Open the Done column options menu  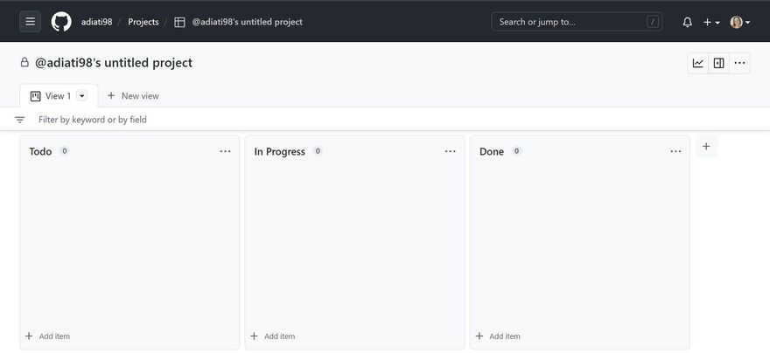point(675,151)
